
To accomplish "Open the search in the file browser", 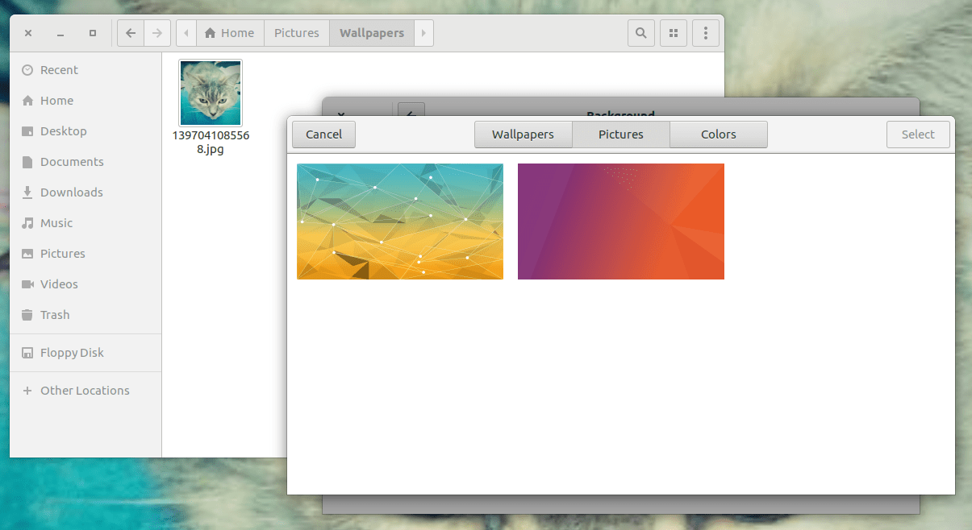I will [640, 33].
